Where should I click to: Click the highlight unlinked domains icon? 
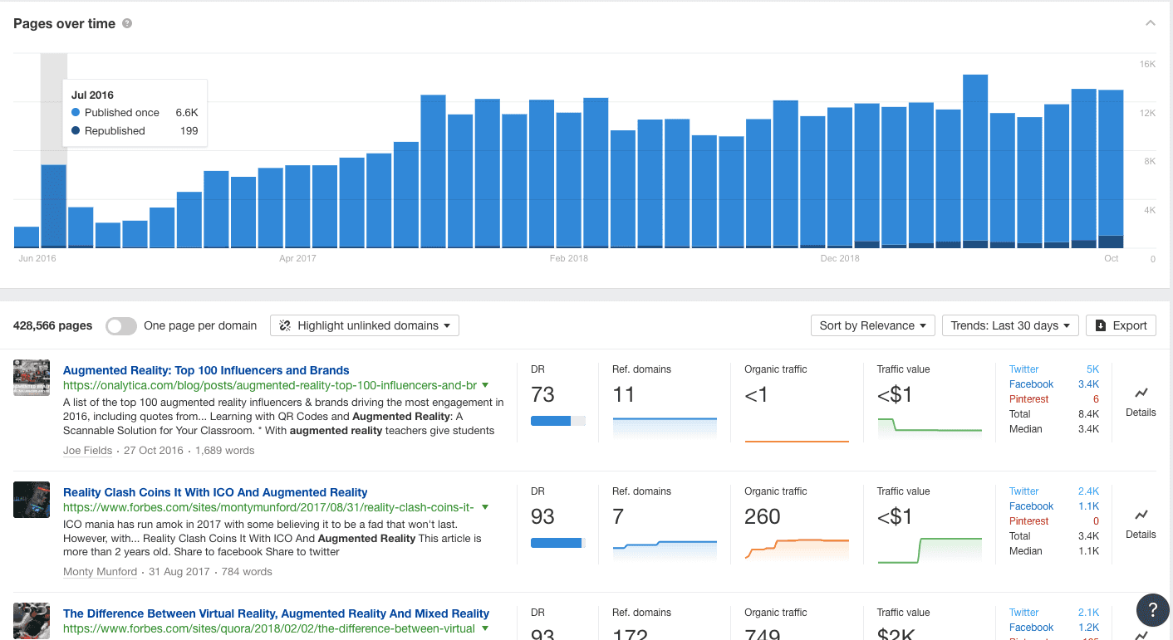(285, 325)
